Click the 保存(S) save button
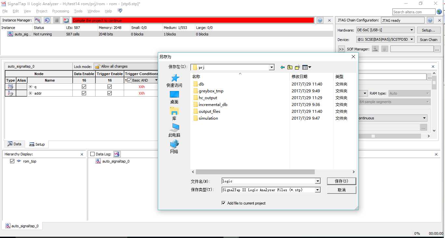This screenshot has height=238, width=445. (x=342, y=181)
